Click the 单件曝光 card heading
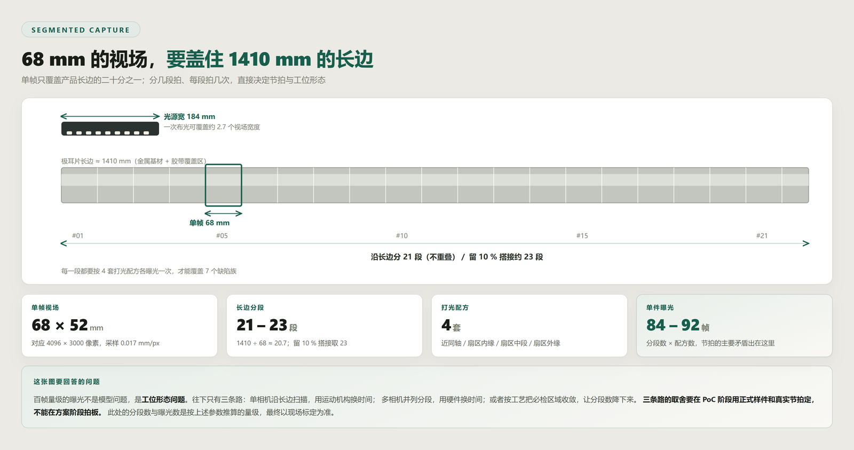 tap(660, 307)
